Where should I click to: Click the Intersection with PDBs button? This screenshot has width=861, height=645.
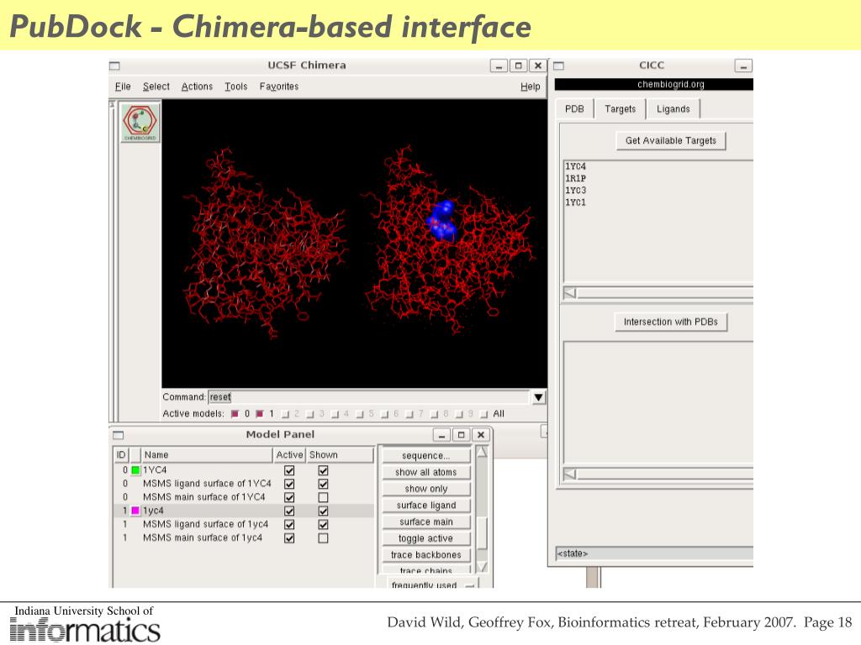click(670, 322)
